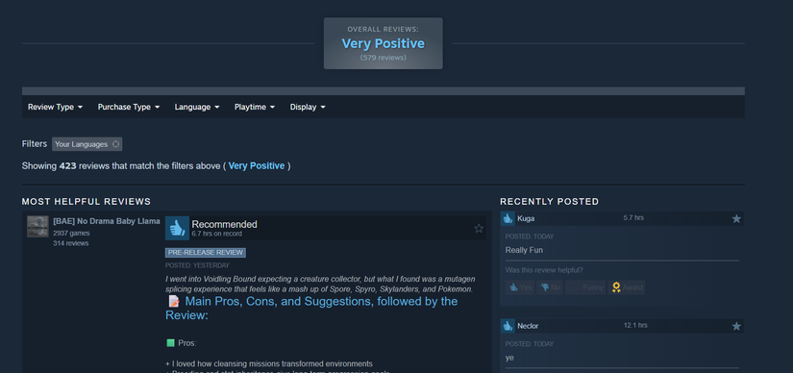Mark Kuga's review not helpful with No
Viewport: 793px width, 373px height.
550,287
